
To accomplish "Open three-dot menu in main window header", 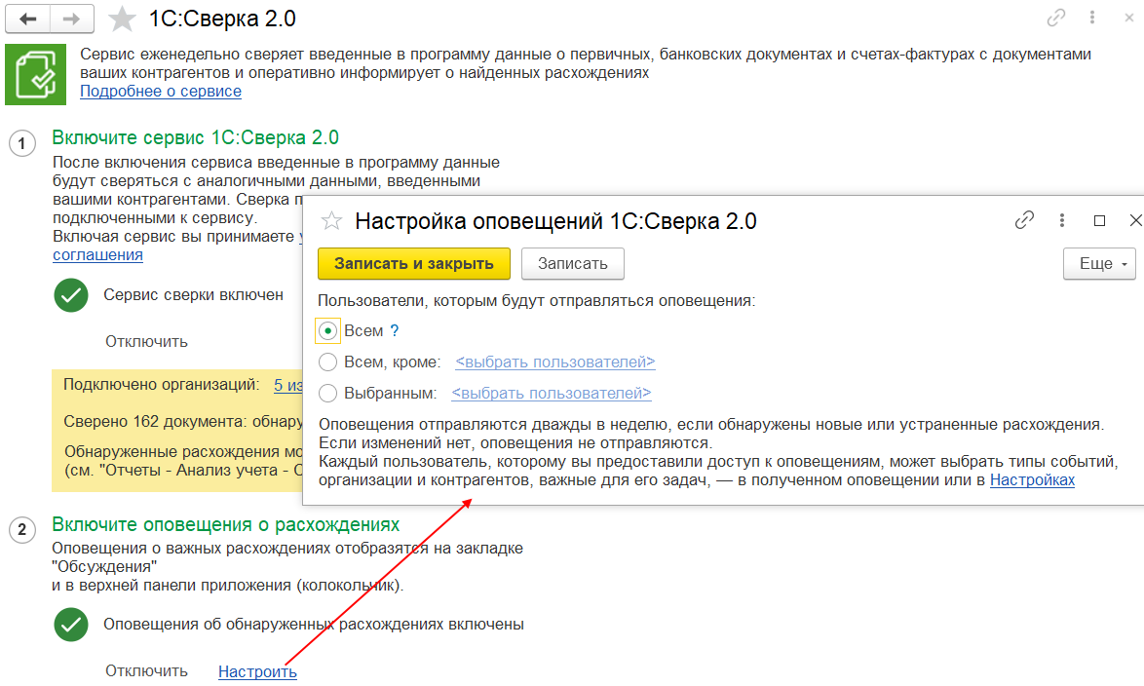I will [1092, 18].
